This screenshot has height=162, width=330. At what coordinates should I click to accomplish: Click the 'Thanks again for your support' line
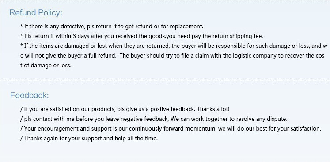89,139
